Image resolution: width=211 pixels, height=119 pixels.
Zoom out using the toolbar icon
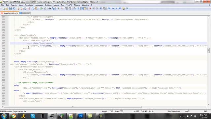[x=62, y=9]
